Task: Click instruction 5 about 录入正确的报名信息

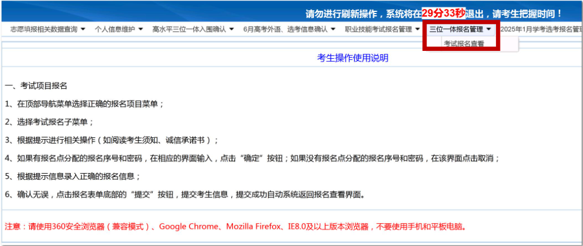Action: [74, 176]
